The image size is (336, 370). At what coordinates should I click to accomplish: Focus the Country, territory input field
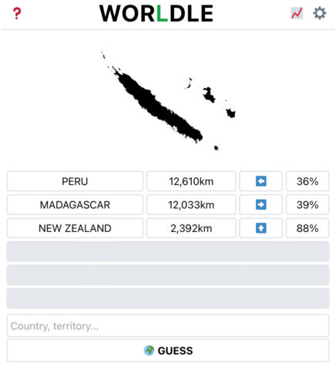(x=168, y=326)
